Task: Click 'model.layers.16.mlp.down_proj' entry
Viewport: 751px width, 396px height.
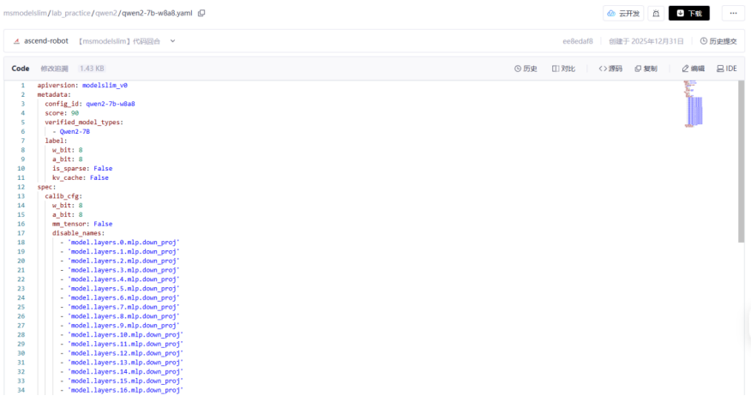Action: pyautogui.click(x=125, y=390)
